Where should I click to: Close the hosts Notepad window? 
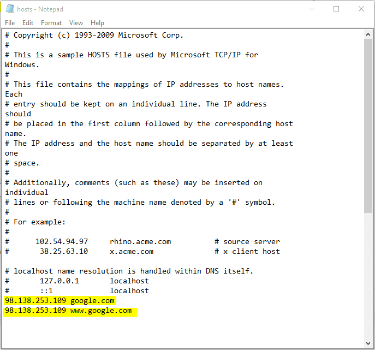pos(361,9)
